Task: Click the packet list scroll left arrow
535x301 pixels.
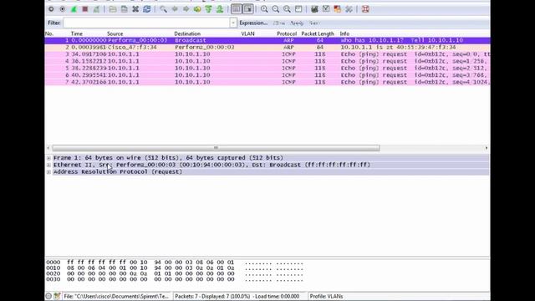Action: tap(48, 148)
